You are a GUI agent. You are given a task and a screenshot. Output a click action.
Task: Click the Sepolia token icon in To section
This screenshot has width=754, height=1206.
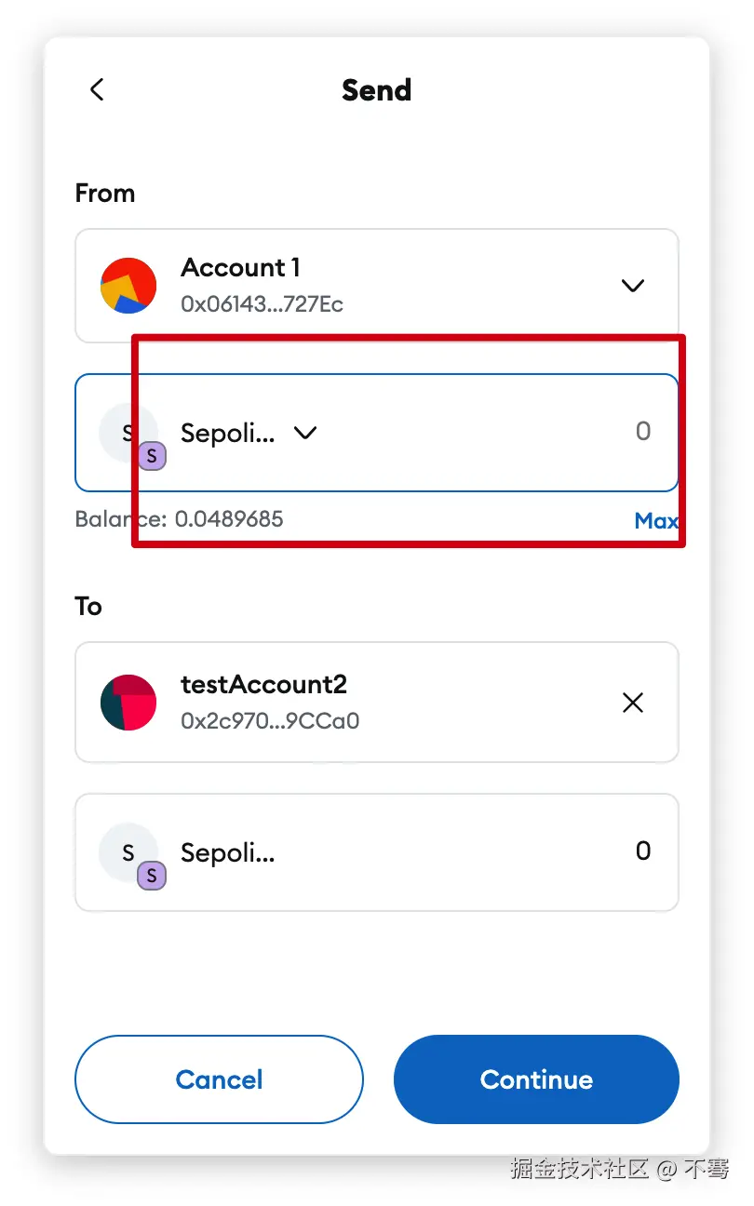click(x=127, y=851)
